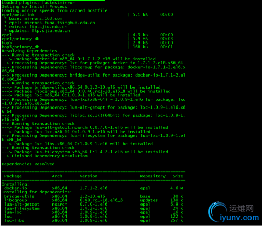262x226 pixels.
Task: Click version '0.40.rc1-18.el6_8' in the table
Action: [101, 200]
